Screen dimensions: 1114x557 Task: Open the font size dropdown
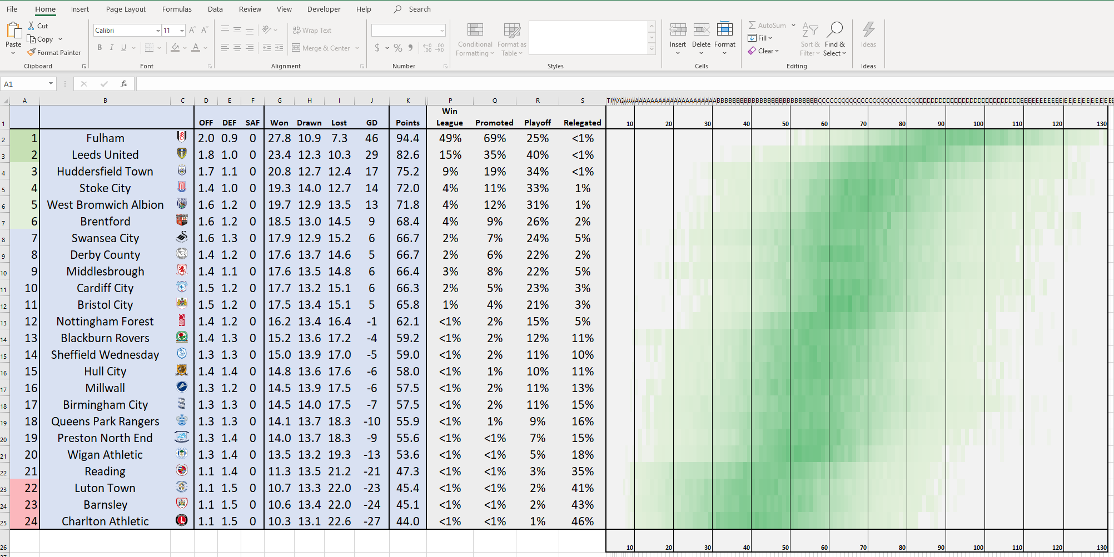click(x=181, y=31)
